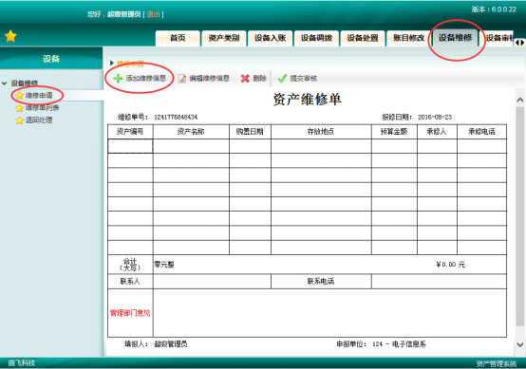This screenshot has height=369, width=526.
Task: Click the 预算金额 column header
Action: pos(394,131)
